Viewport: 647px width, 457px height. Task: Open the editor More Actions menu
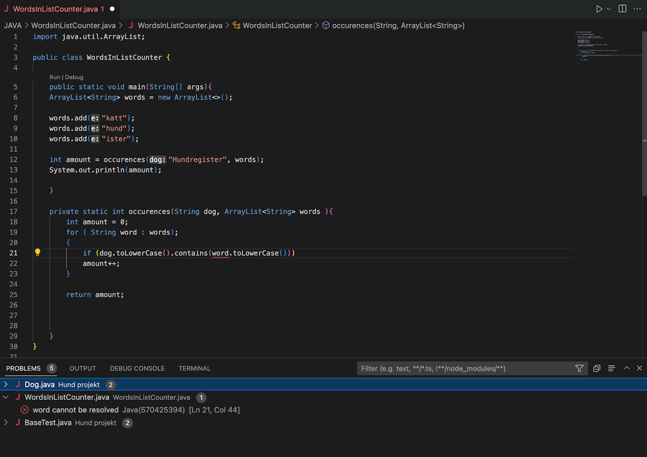pos(637,9)
